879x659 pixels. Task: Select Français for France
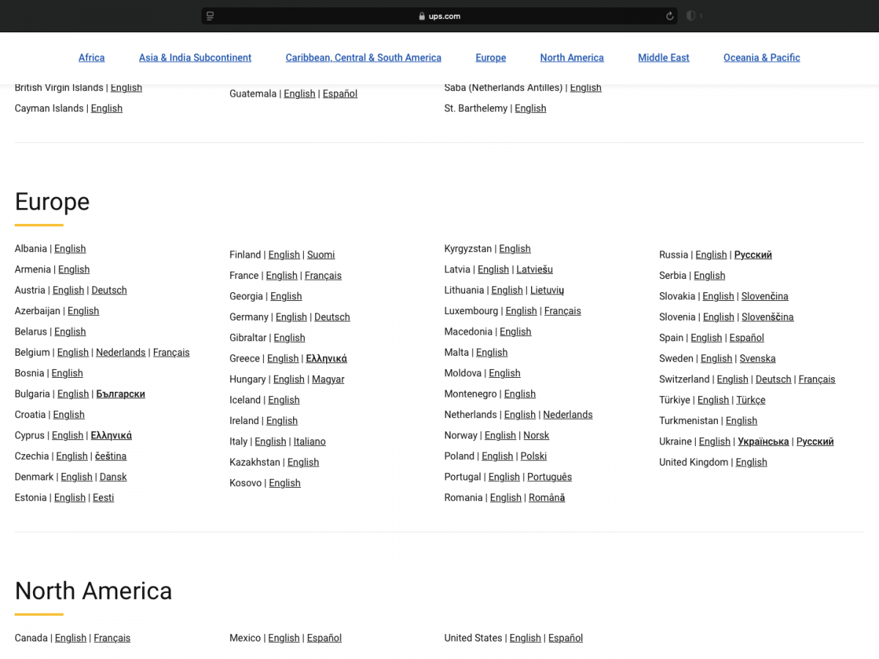pyautogui.click(x=323, y=275)
